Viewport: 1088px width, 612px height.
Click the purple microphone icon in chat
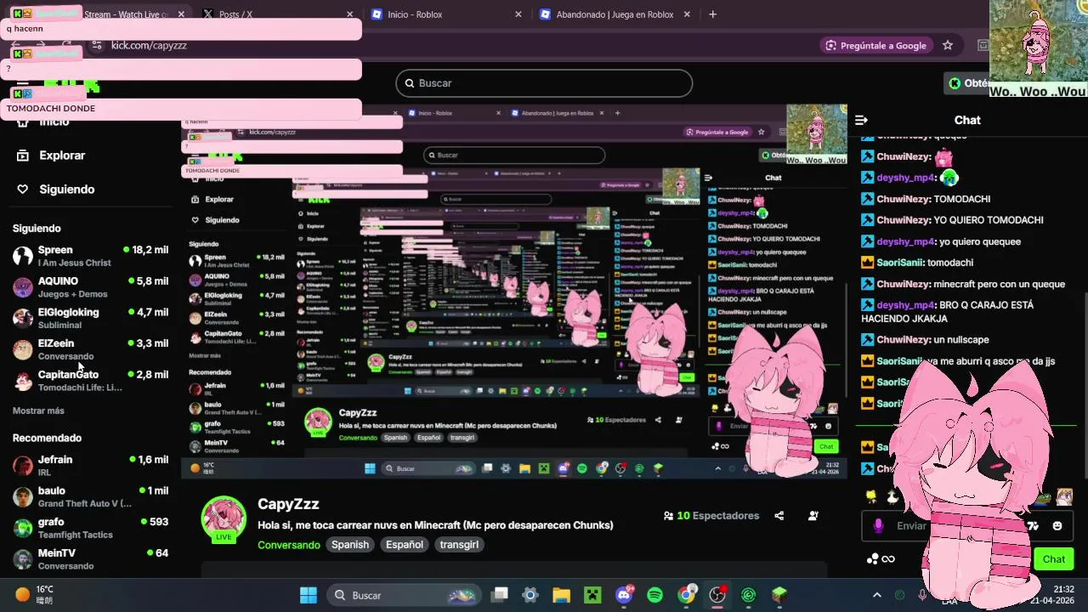pyautogui.click(x=879, y=526)
